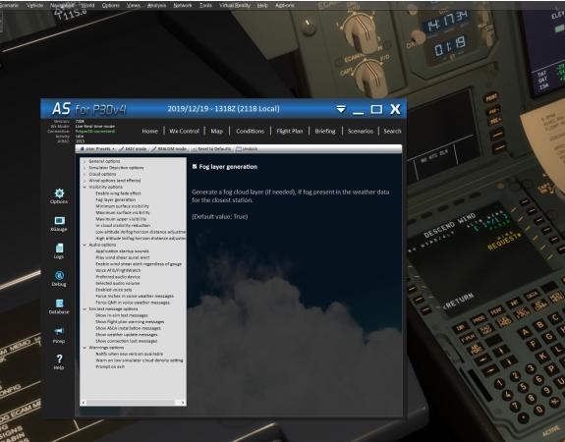This screenshot has height=442, width=565.
Task: Open the Database sidebar icon
Action: pyautogui.click(x=59, y=304)
